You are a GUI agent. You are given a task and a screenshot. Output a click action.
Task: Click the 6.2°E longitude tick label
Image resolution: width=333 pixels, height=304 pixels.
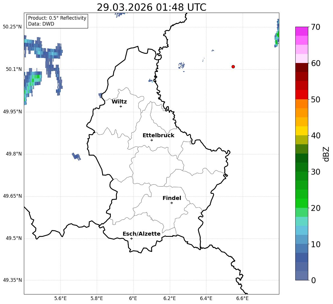170,298
